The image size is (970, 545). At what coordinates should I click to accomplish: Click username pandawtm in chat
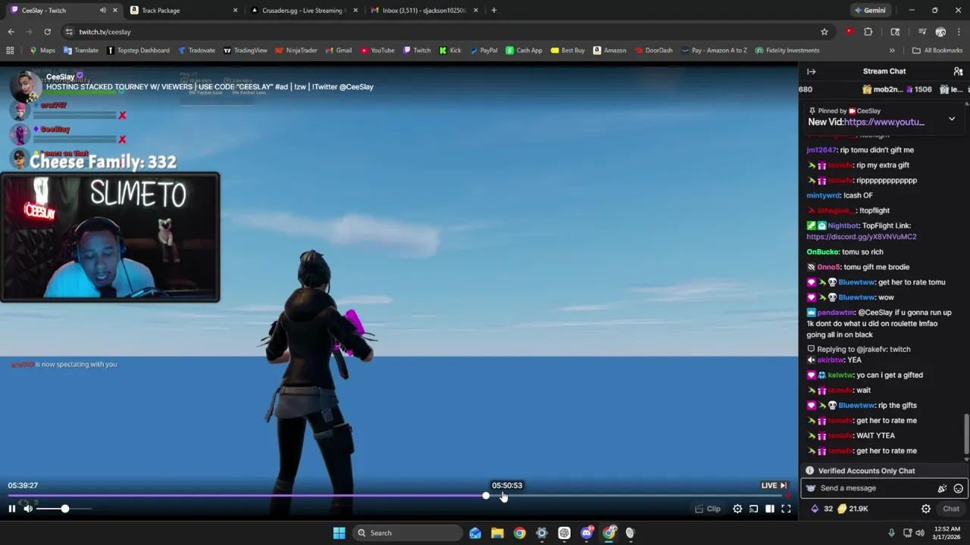(836, 313)
